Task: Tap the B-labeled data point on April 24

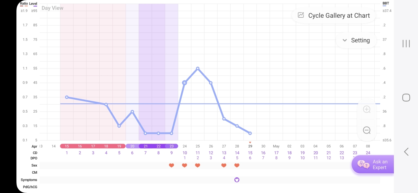Action: click(x=185, y=83)
